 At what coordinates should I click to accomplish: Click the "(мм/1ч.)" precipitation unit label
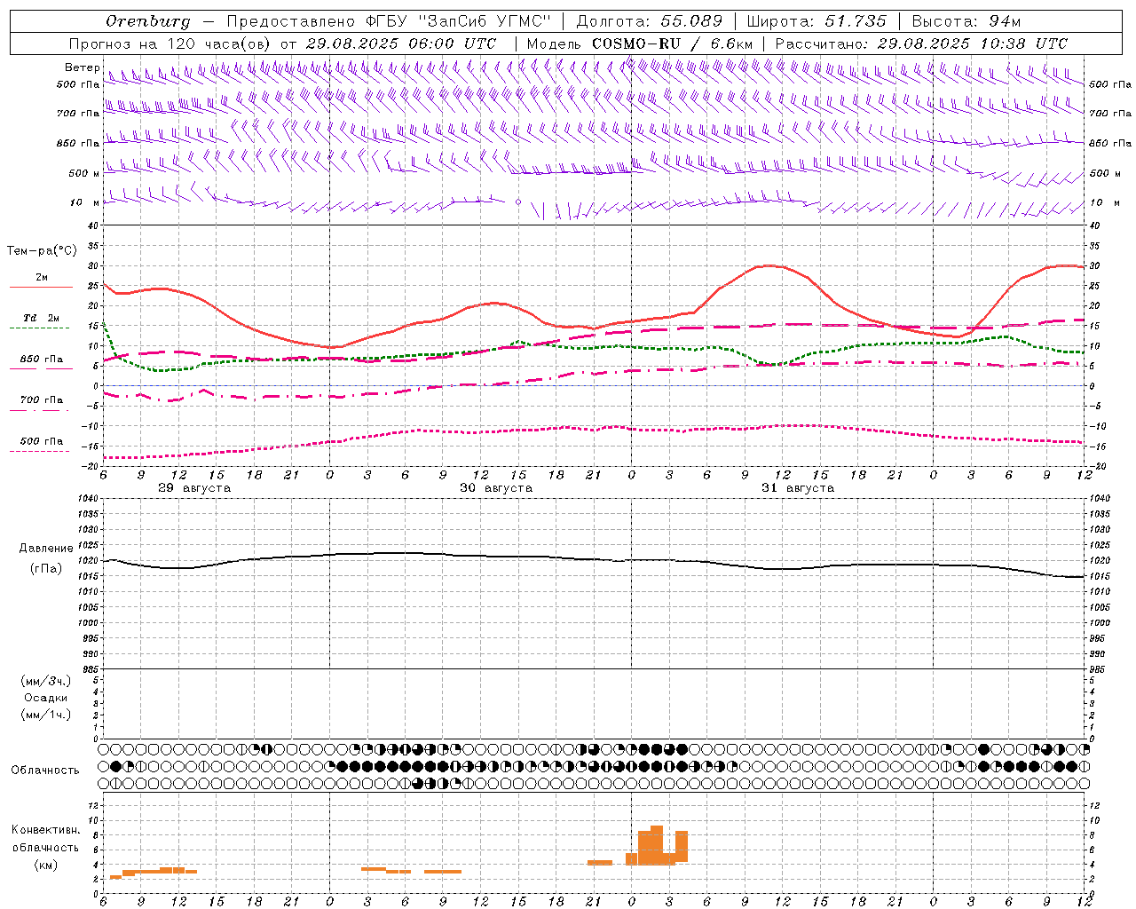click(x=45, y=715)
